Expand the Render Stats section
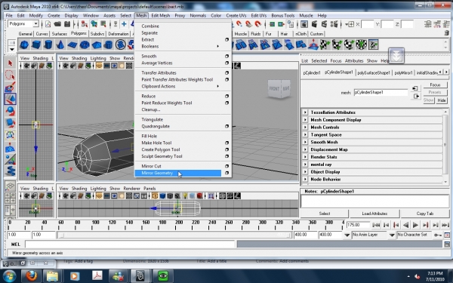The width and height of the screenshot is (453, 283). [305, 157]
